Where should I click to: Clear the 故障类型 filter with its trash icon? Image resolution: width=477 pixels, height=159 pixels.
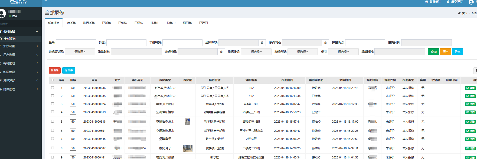point(262,43)
